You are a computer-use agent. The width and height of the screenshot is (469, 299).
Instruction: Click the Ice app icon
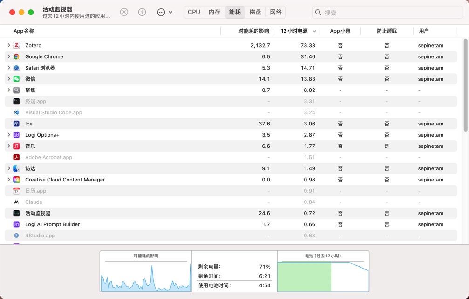click(x=16, y=124)
